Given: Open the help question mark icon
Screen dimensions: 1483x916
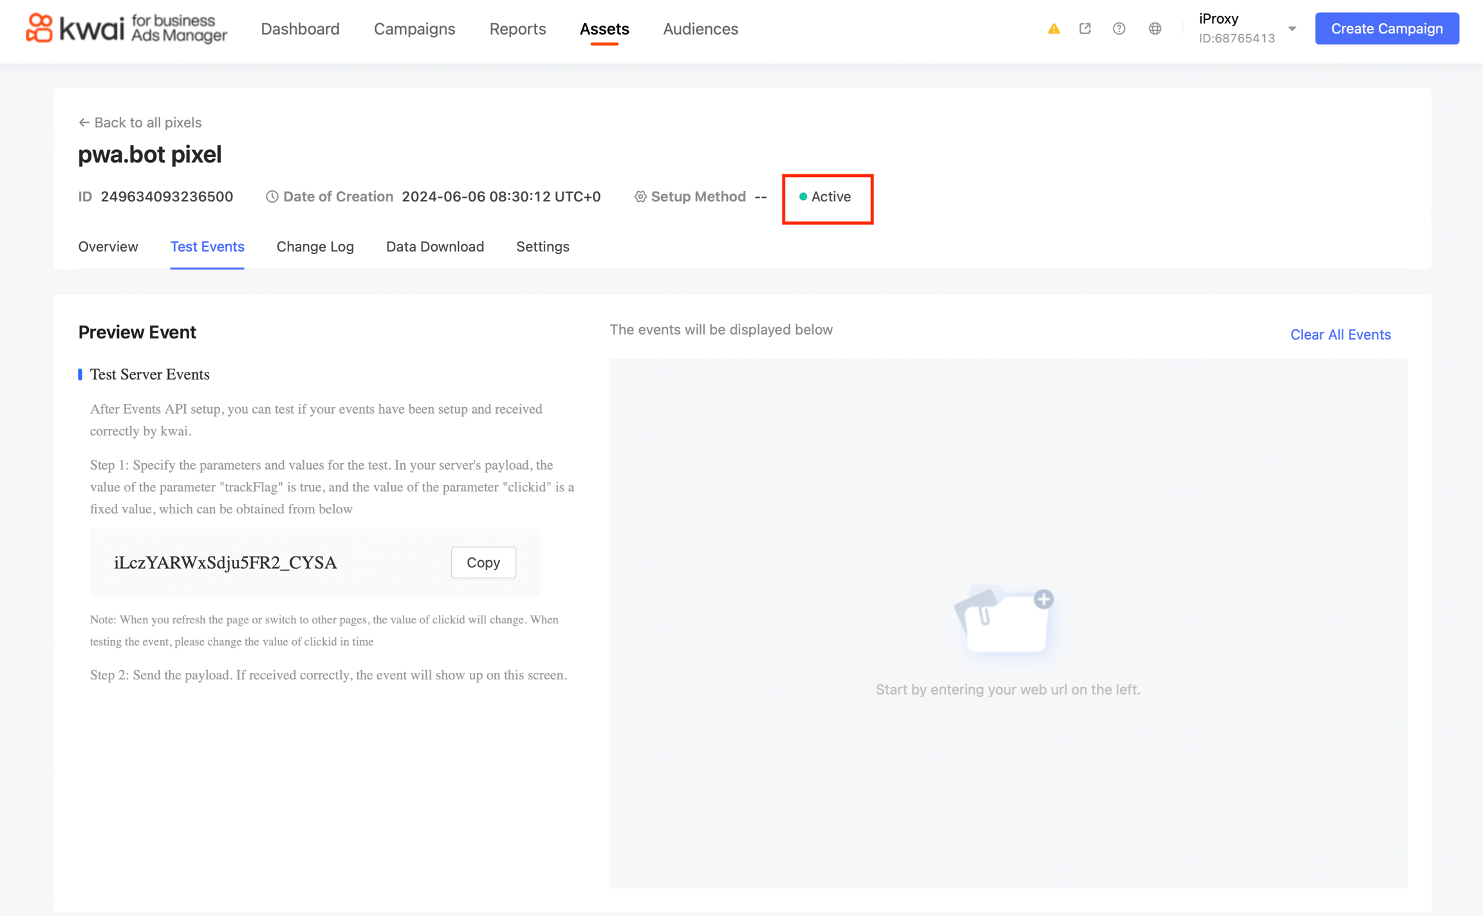Looking at the screenshot, I should coord(1119,29).
